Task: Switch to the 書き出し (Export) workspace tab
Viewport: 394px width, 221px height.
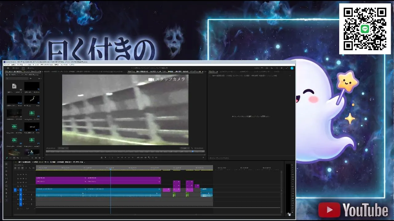Action: [x=31, y=68]
